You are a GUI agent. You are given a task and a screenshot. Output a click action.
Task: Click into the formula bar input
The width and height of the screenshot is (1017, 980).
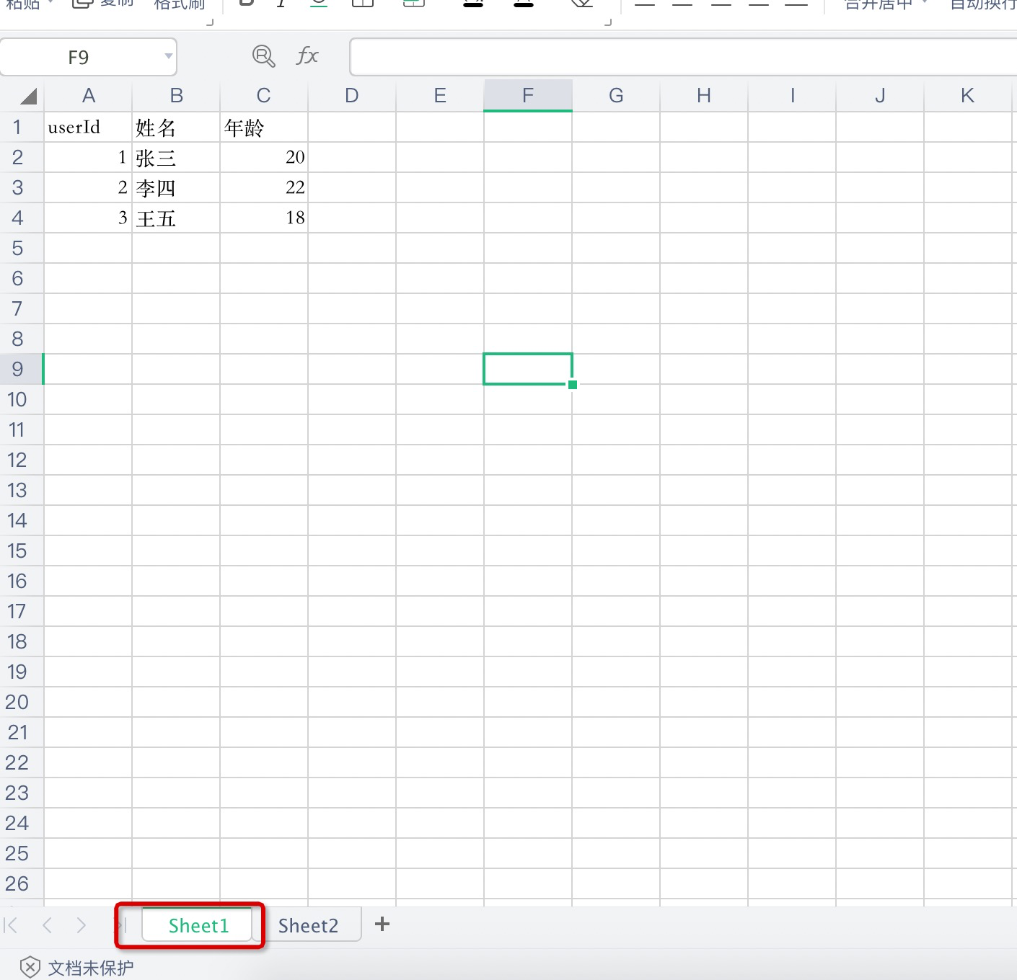pyautogui.click(x=683, y=57)
